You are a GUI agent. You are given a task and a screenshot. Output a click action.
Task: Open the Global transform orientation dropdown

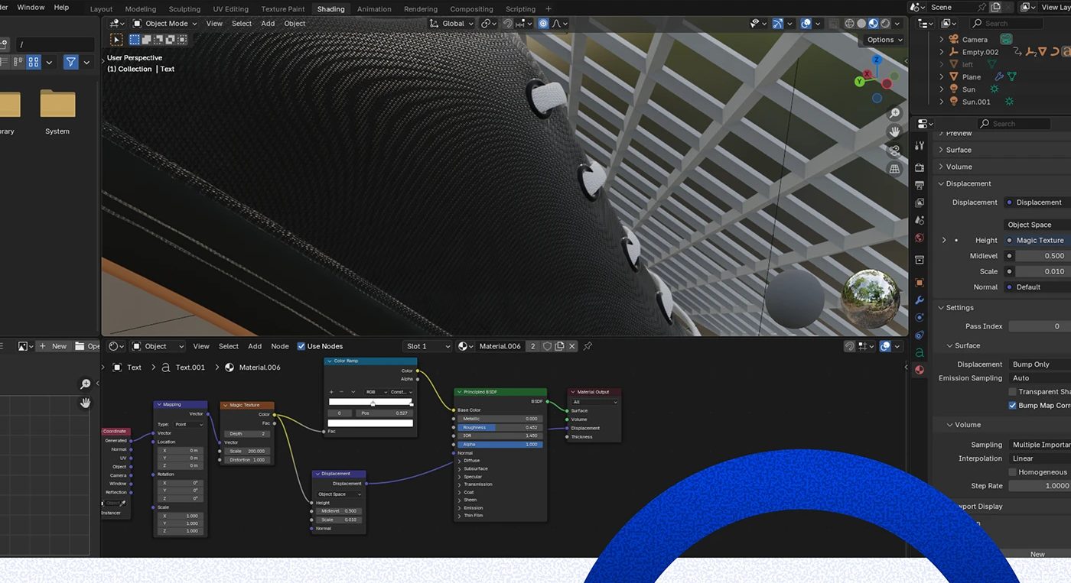click(452, 24)
